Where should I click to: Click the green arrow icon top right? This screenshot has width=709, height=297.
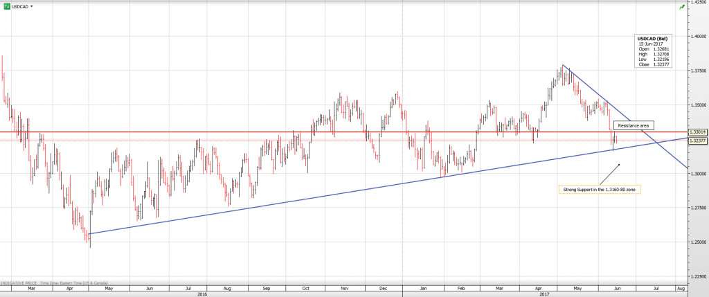(x=682, y=6)
